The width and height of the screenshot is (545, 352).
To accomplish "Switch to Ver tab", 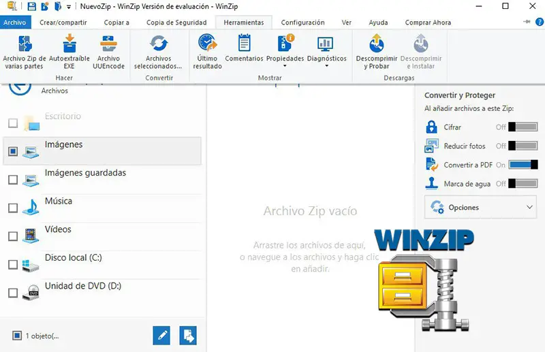I will (x=346, y=22).
